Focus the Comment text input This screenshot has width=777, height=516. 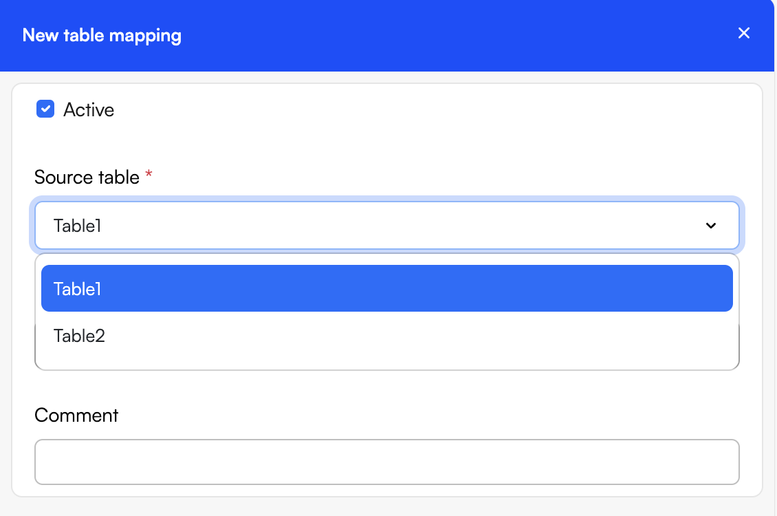coord(386,462)
